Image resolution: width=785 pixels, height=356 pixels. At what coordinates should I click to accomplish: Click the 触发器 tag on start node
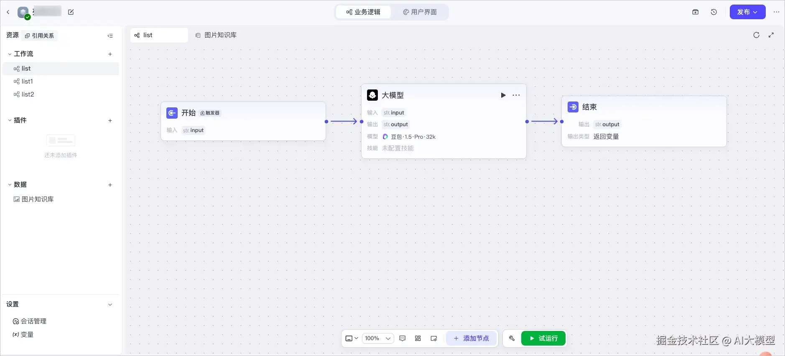pyautogui.click(x=210, y=113)
